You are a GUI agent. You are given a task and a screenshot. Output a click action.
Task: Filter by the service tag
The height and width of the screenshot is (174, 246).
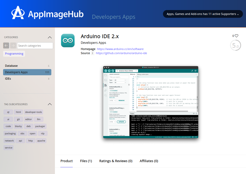pos(9,148)
